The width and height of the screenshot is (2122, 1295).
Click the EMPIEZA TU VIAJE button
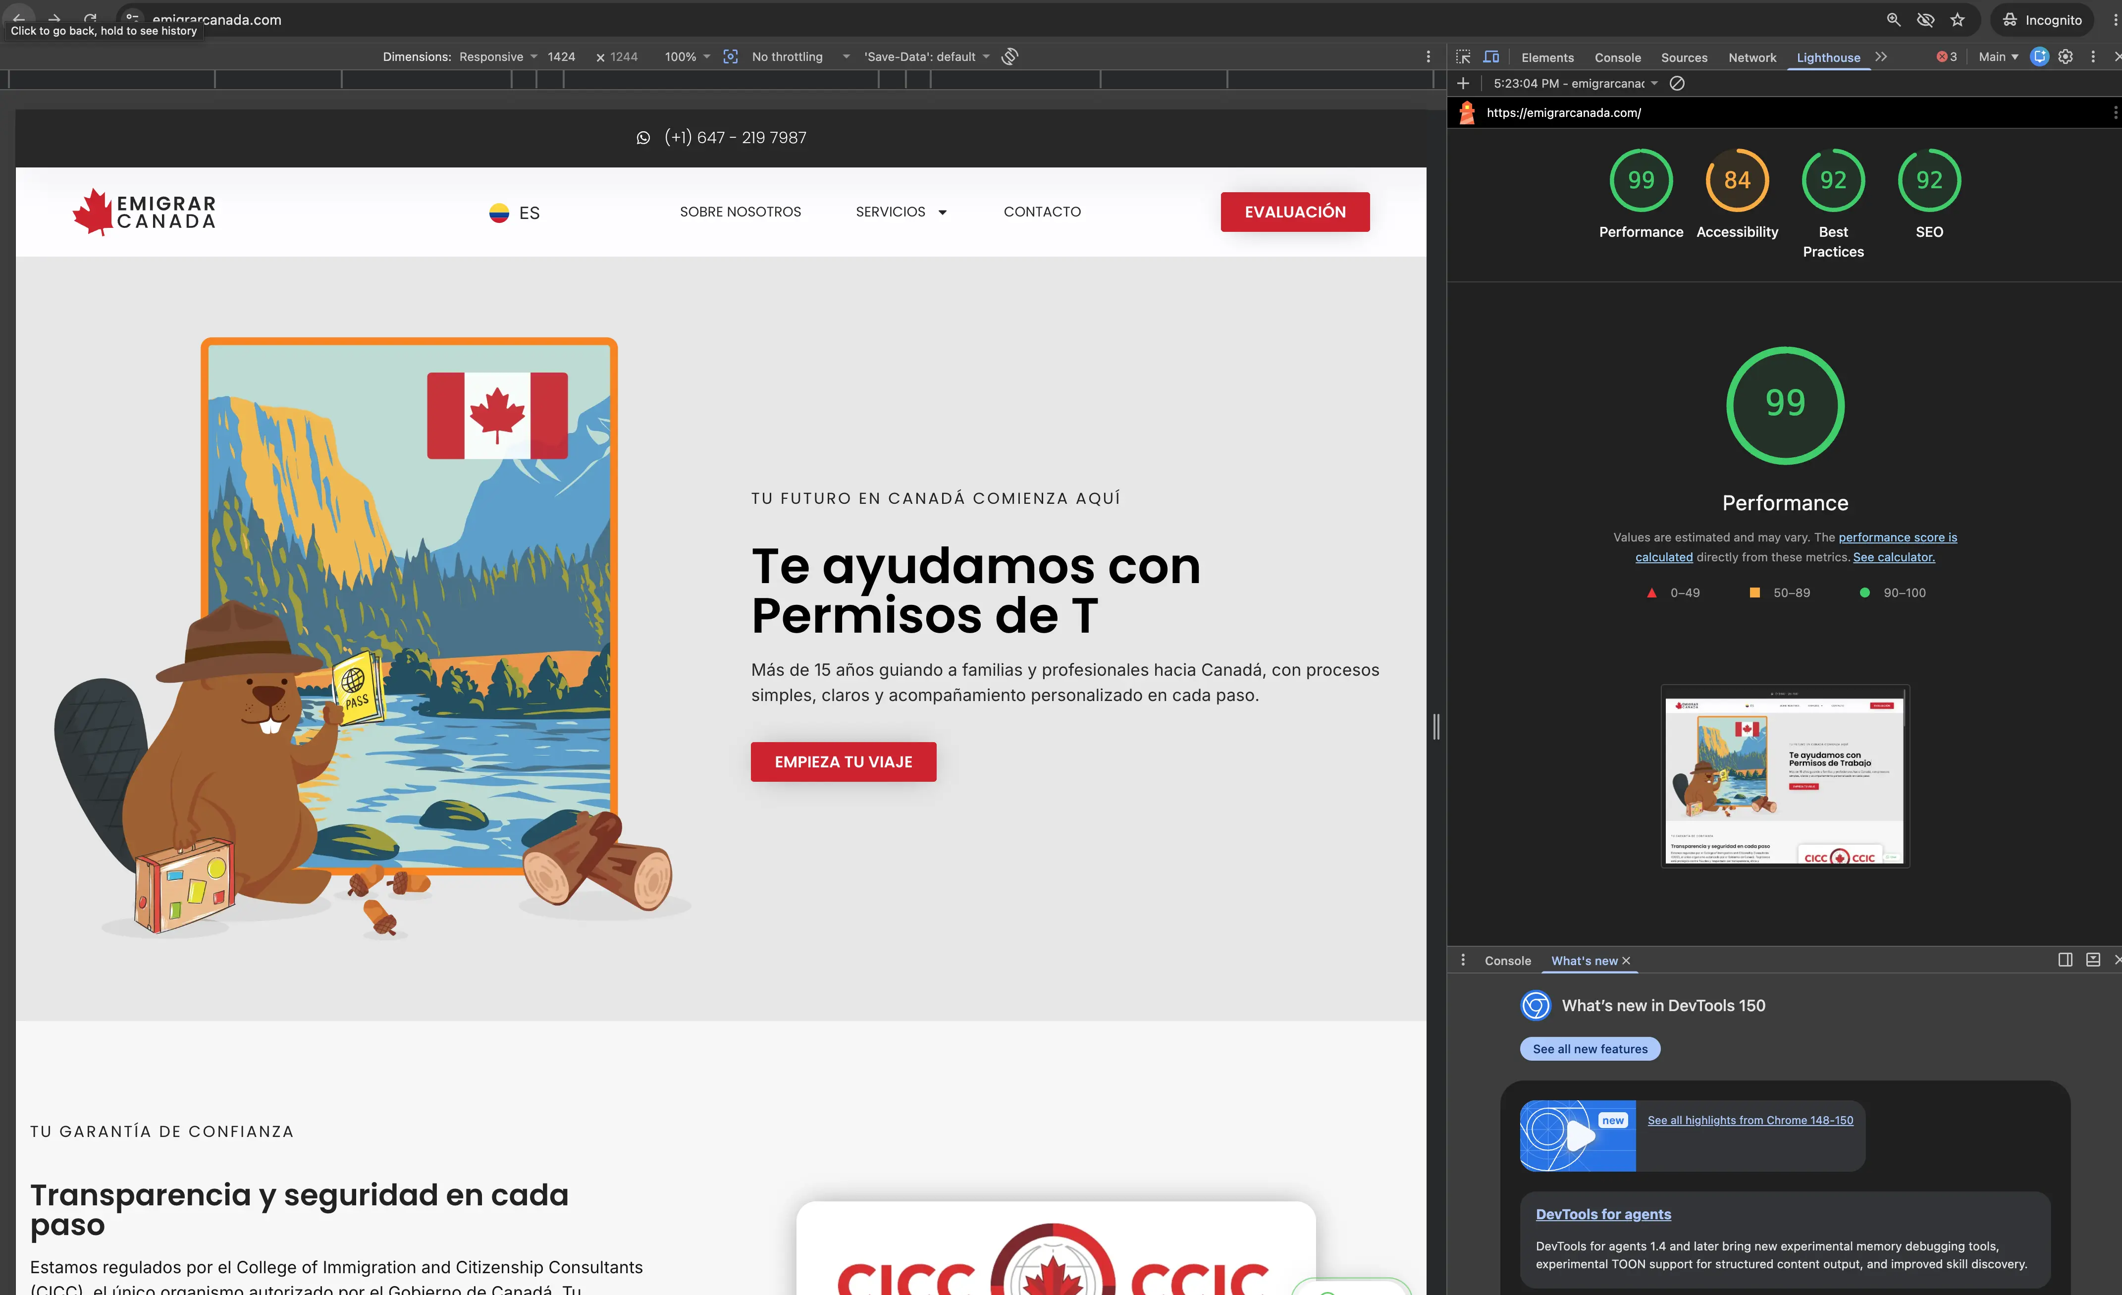click(x=843, y=761)
